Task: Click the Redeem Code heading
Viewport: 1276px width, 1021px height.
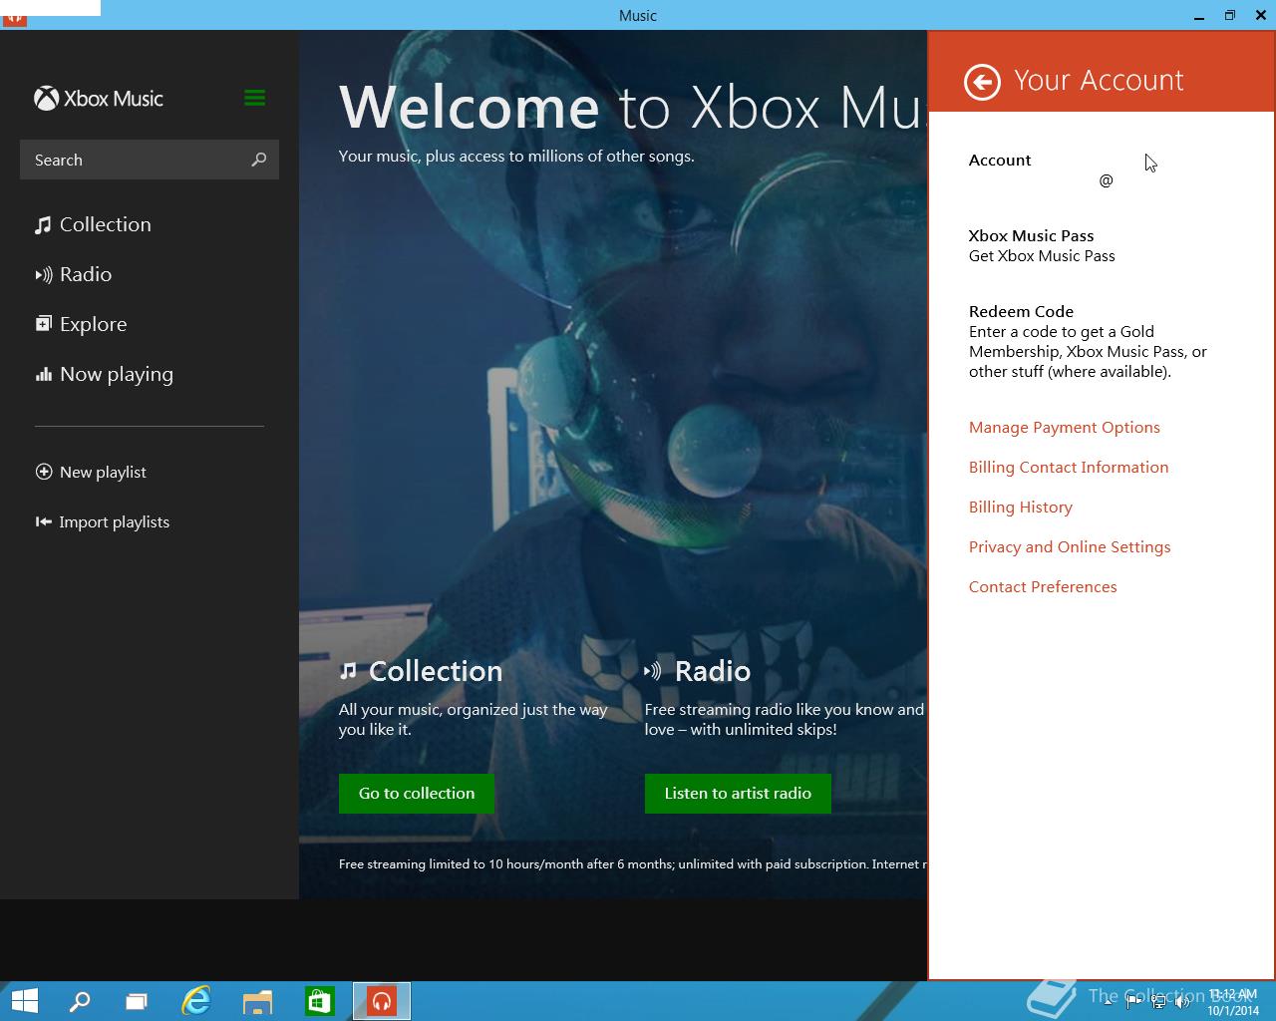Action: click(x=1021, y=312)
